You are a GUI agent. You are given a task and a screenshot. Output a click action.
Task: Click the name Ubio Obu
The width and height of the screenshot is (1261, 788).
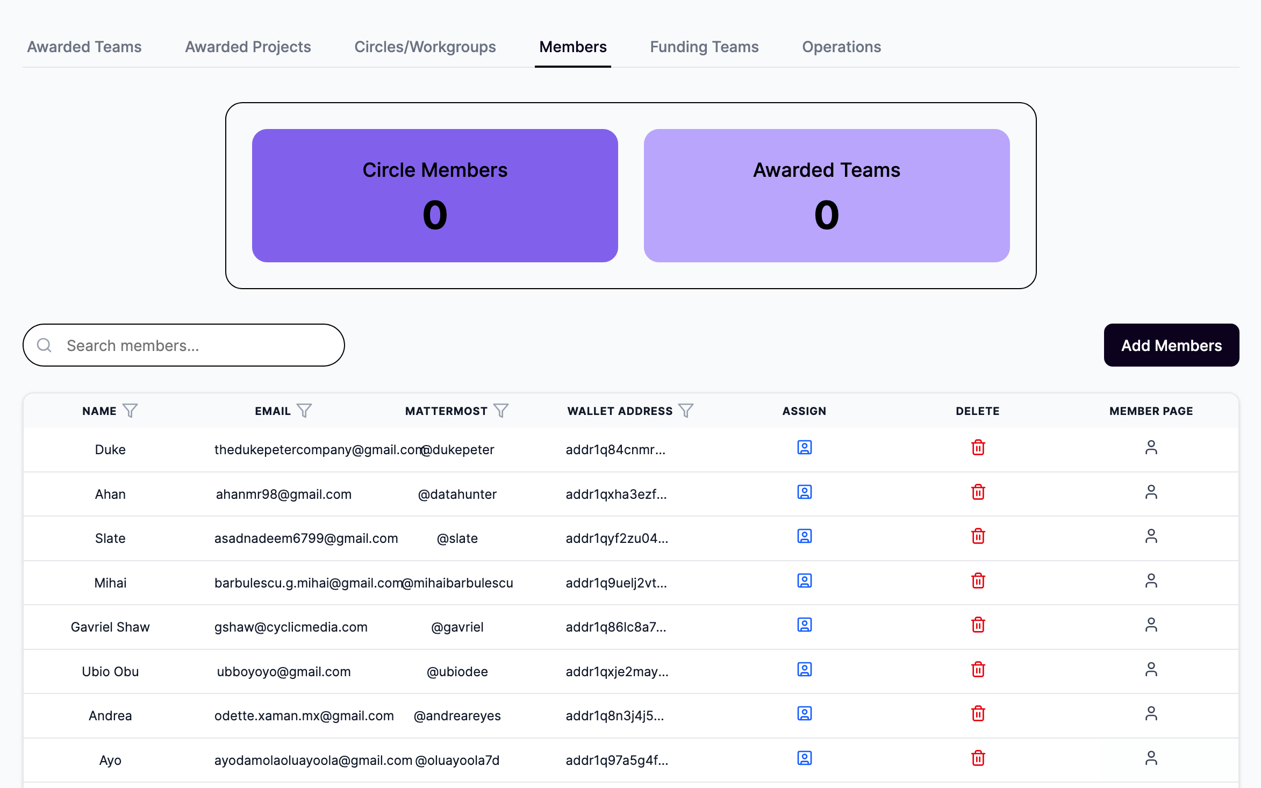(110, 671)
